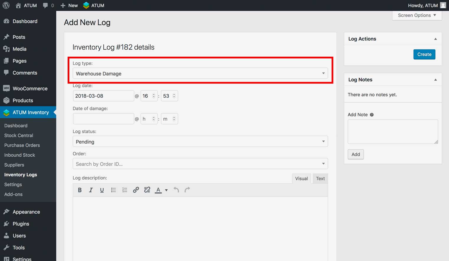Open the ATUM site home link
The width and height of the screenshot is (449, 261).
click(26, 5)
